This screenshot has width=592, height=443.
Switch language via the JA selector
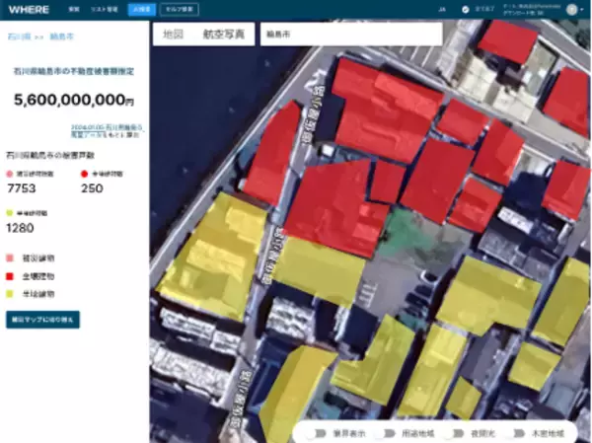point(442,10)
